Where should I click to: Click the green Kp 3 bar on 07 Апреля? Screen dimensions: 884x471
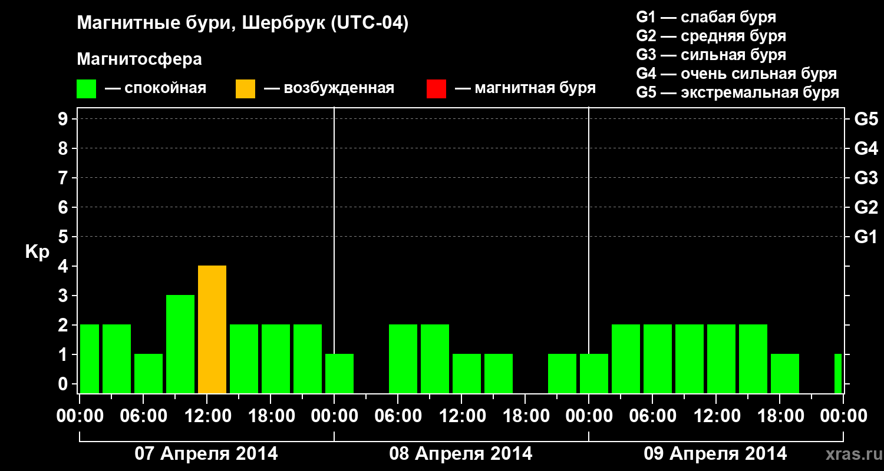tap(180, 344)
